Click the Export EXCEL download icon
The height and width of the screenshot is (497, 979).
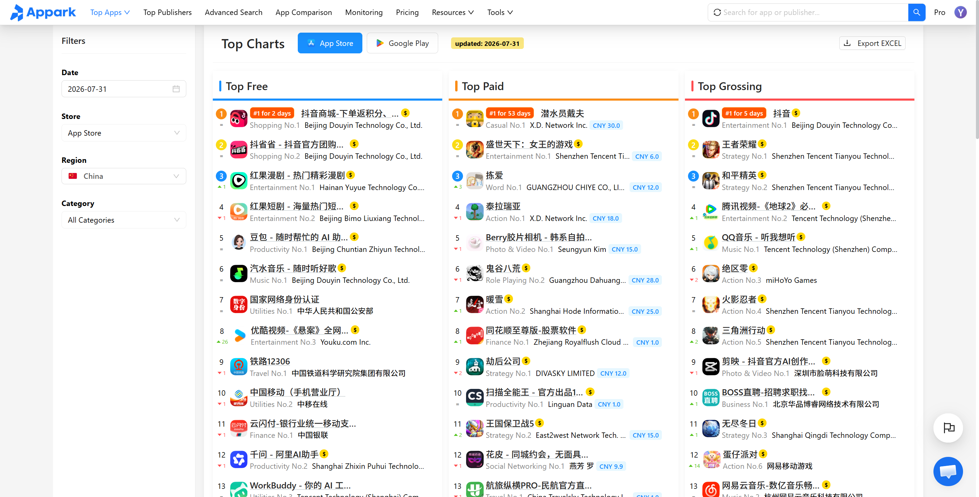[847, 43]
